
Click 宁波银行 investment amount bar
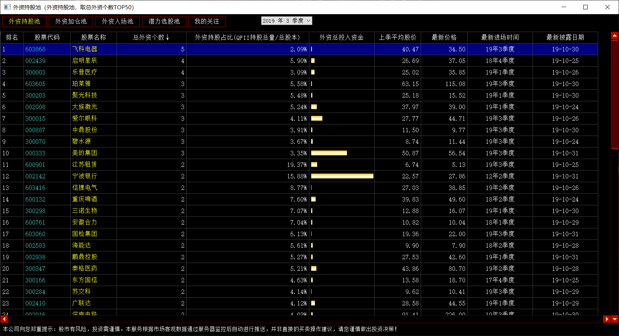point(342,176)
